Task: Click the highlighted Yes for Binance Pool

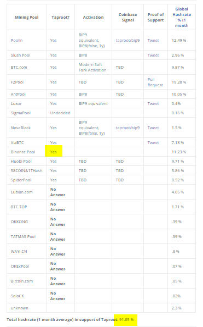Action: pos(54,151)
